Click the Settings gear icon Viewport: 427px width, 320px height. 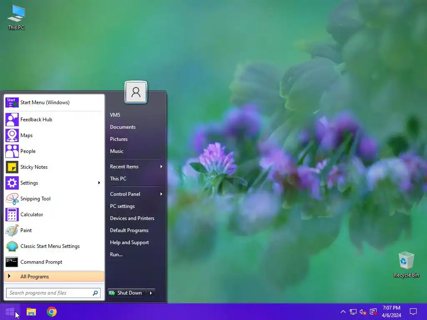point(12,183)
